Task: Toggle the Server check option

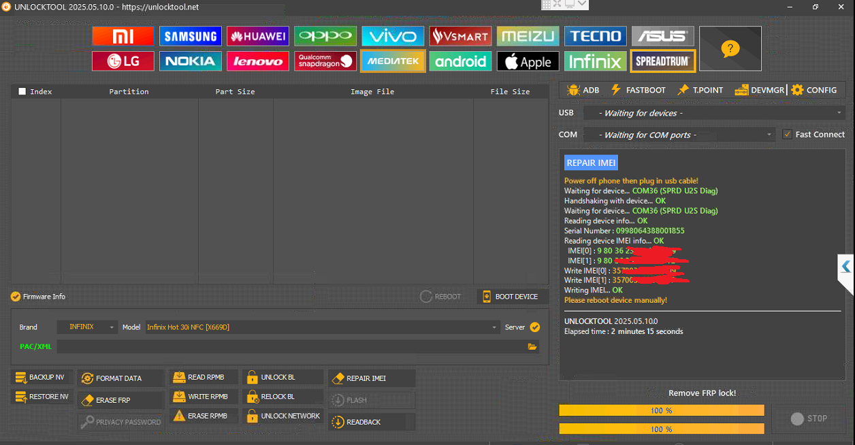Action: (535, 327)
